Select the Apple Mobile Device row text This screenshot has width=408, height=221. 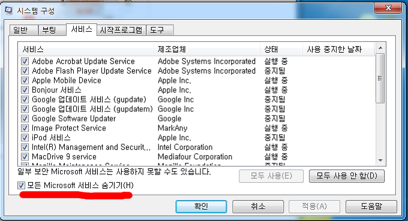point(67,80)
